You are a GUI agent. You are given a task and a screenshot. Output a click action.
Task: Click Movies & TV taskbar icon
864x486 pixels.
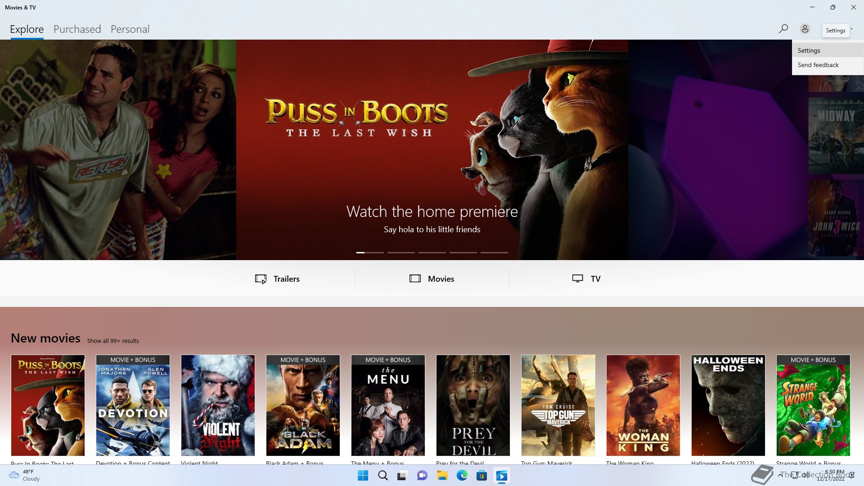tap(501, 476)
